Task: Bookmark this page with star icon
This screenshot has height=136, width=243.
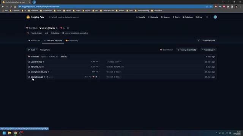Action: pos(211,7)
